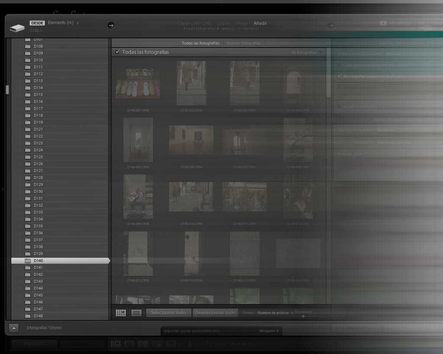The height and width of the screenshot is (354, 443).
Task: Select Copiar import mode
Action: (x=224, y=23)
